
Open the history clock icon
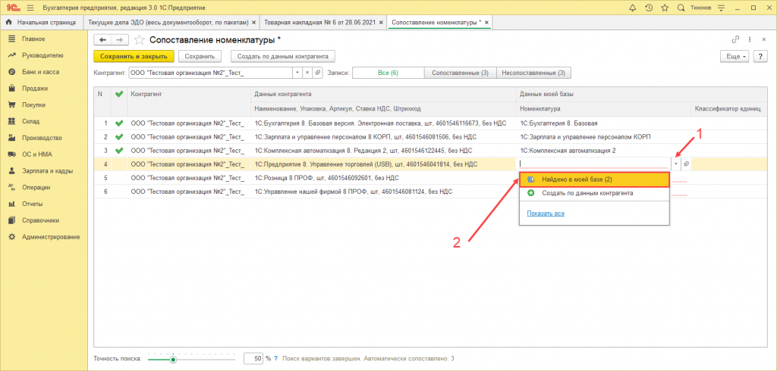[x=648, y=8]
